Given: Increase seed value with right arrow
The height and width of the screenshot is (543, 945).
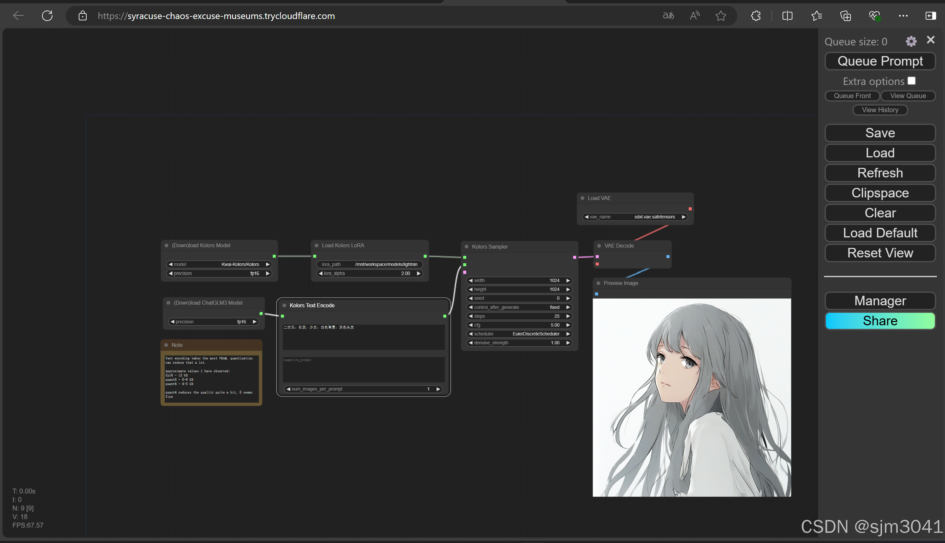Looking at the screenshot, I should tap(568, 298).
